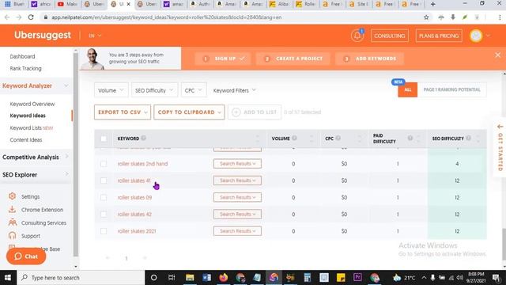This screenshot has height=285, width=506.
Task: Open the IN country selector dropdown
Action: (x=95, y=36)
